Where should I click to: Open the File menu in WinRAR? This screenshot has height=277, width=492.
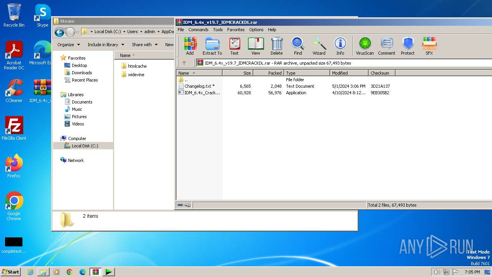[181, 30]
